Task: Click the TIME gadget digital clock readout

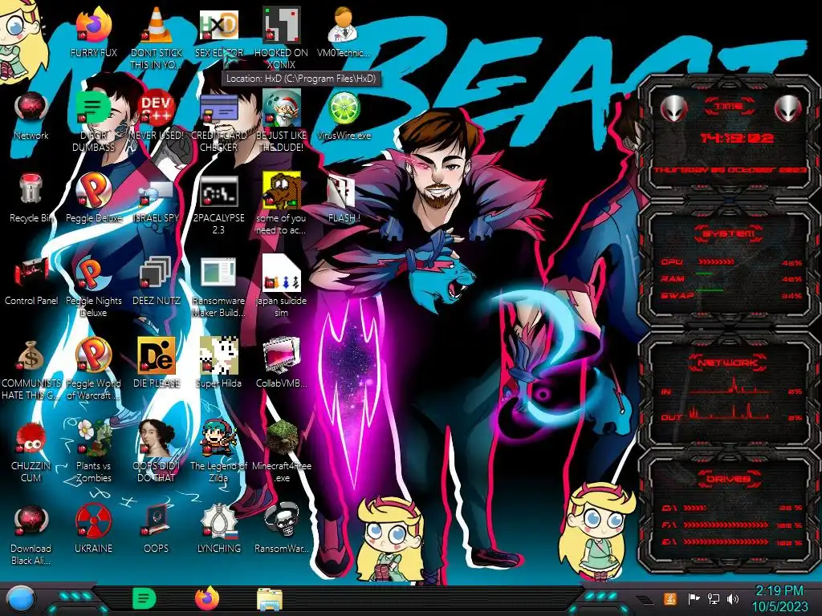Action: (737, 138)
